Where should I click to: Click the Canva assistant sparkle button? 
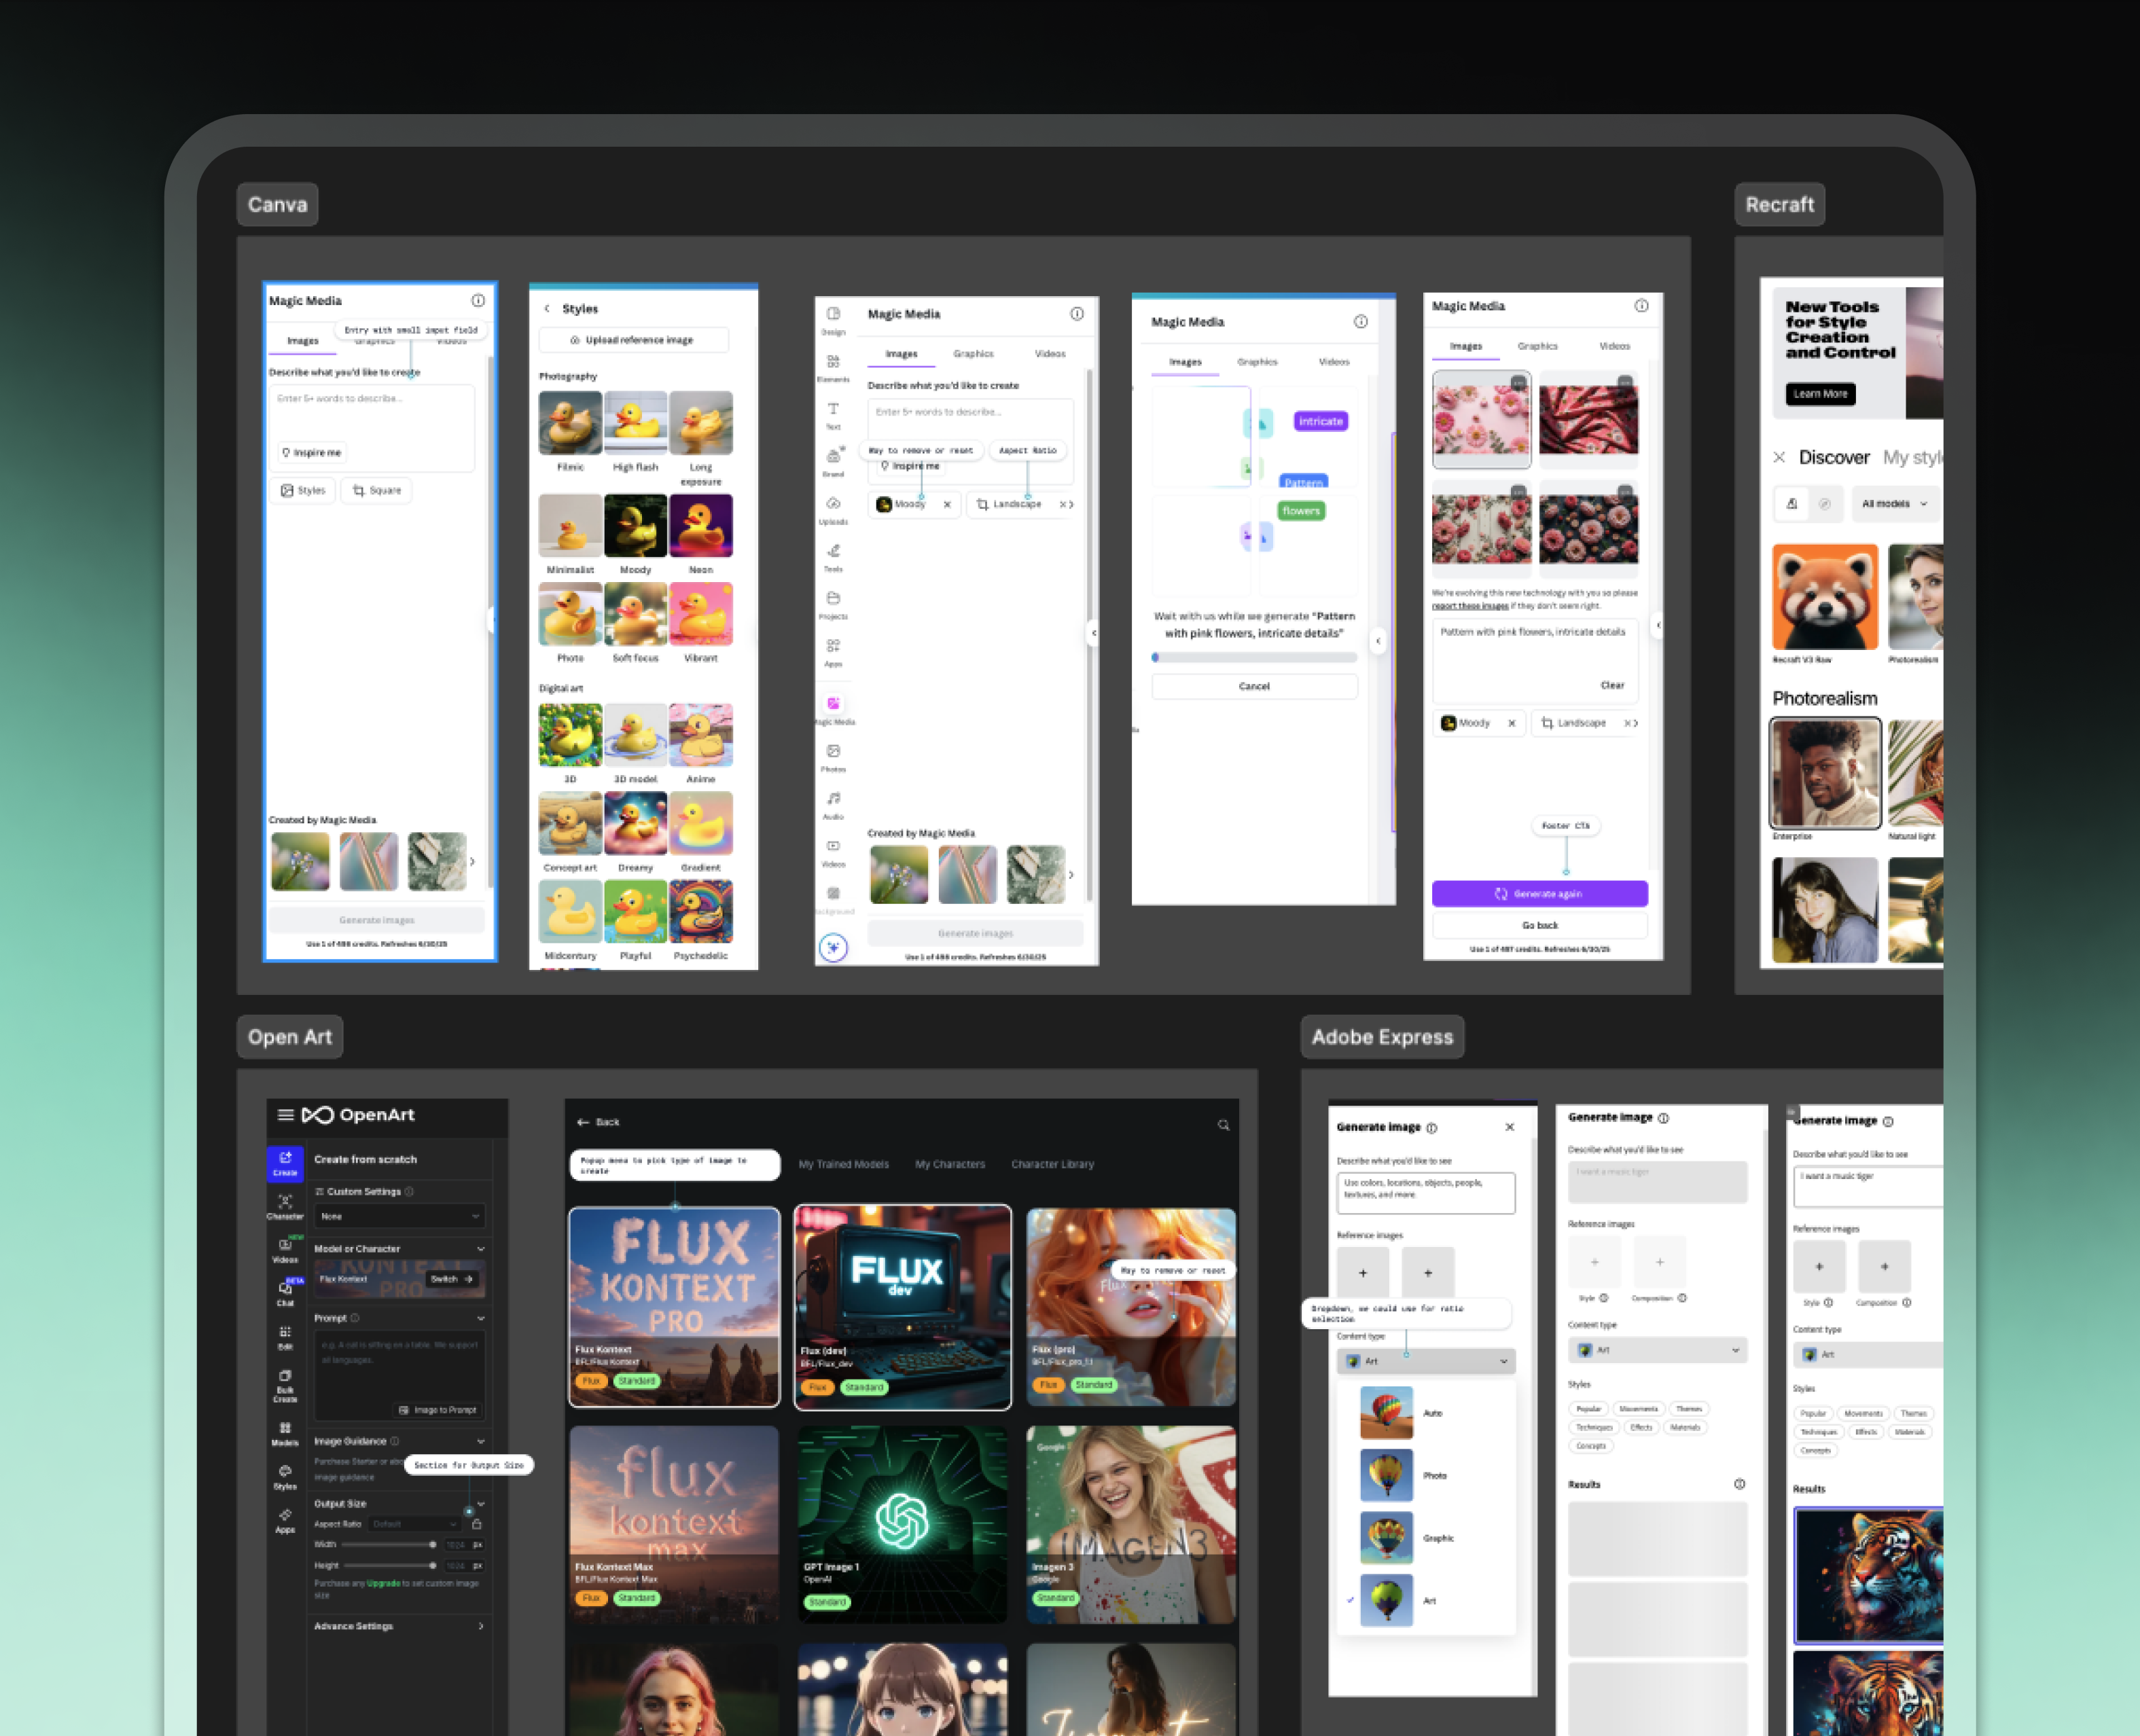tap(833, 947)
